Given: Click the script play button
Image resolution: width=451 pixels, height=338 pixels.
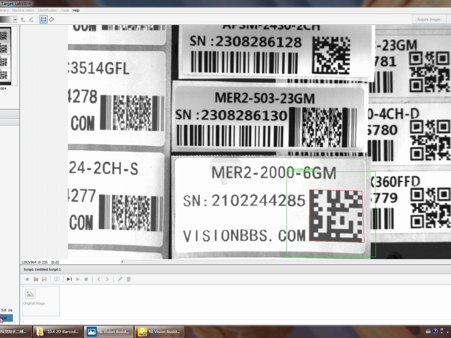Looking at the screenshot, I should (x=78, y=279).
